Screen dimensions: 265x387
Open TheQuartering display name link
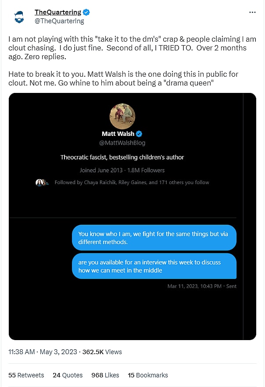[58, 12]
